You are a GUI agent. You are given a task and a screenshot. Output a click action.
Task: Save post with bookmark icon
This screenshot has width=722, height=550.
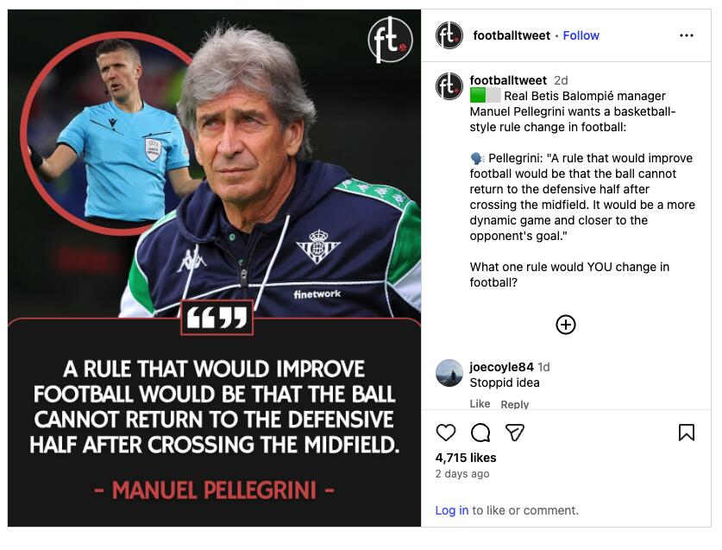[686, 433]
